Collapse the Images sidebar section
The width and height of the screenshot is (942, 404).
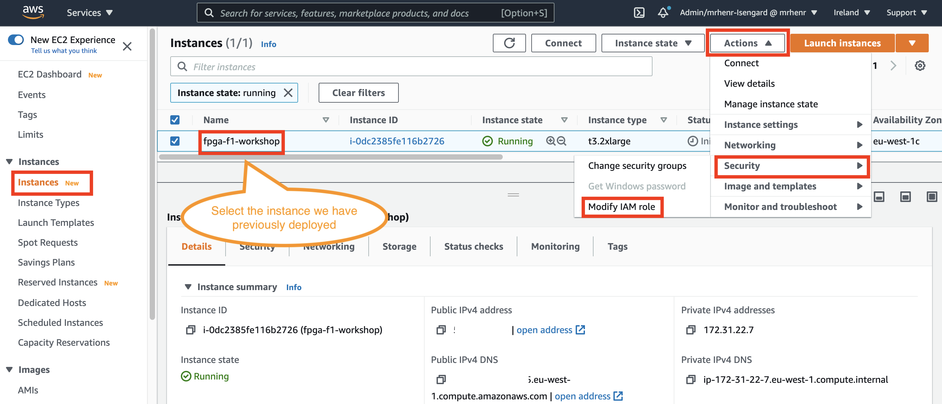[10, 370]
